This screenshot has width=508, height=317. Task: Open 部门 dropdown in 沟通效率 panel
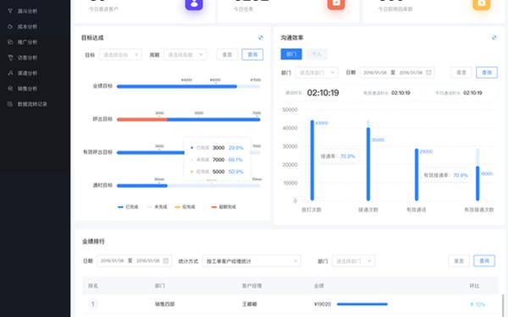click(x=317, y=73)
